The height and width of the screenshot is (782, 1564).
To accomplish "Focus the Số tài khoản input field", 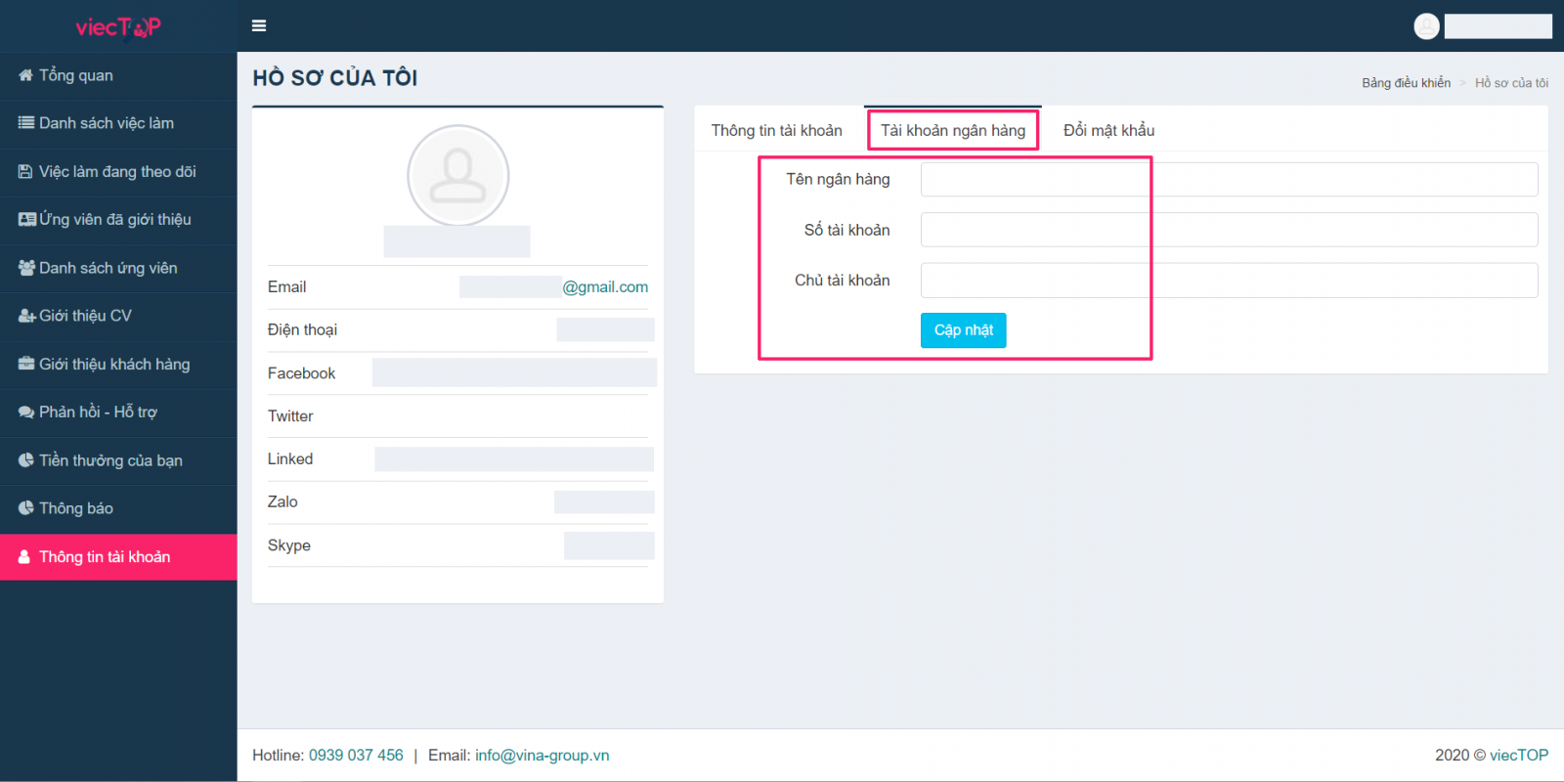I will pyautogui.click(x=1229, y=230).
